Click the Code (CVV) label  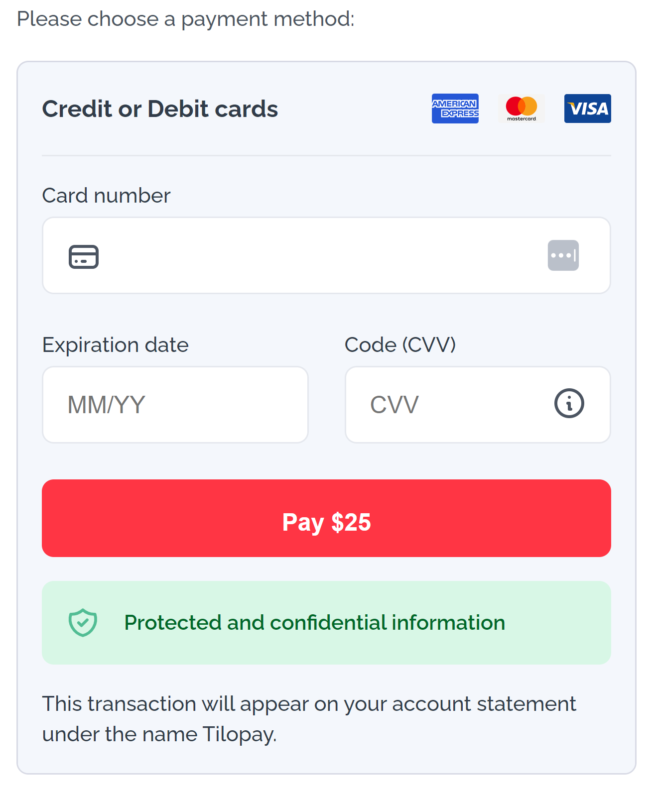(x=400, y=344)
